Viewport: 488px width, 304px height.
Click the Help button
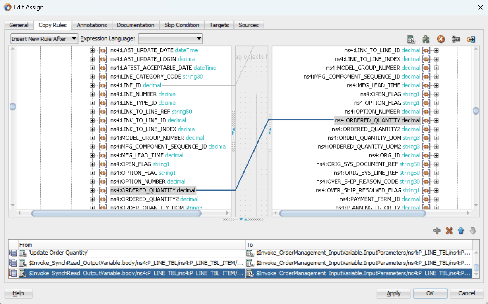point(18,293)
